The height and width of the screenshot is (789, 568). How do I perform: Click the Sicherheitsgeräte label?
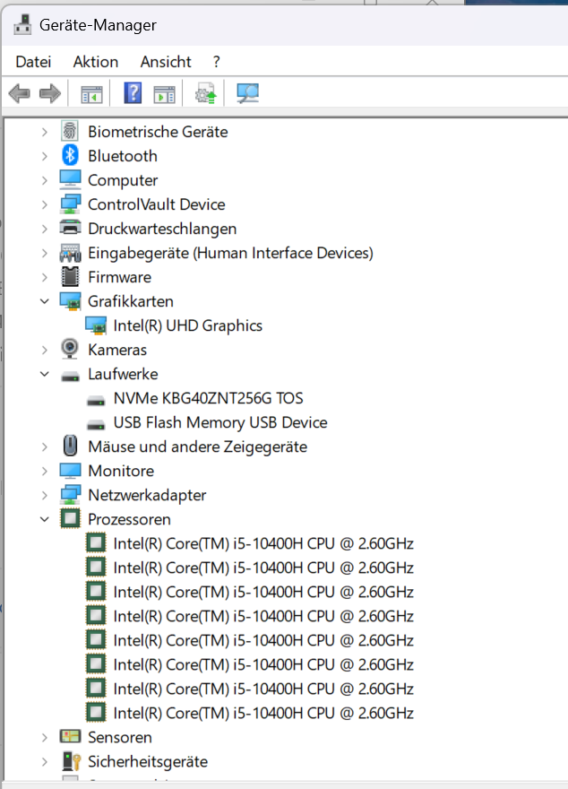point(148,761)
